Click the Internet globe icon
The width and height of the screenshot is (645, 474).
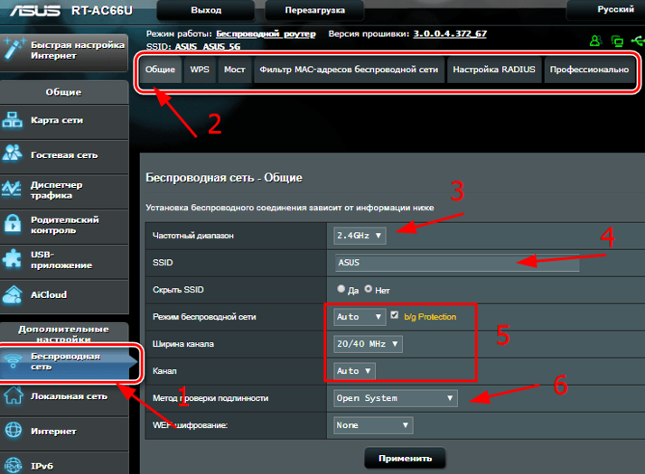tap(14, 431)
